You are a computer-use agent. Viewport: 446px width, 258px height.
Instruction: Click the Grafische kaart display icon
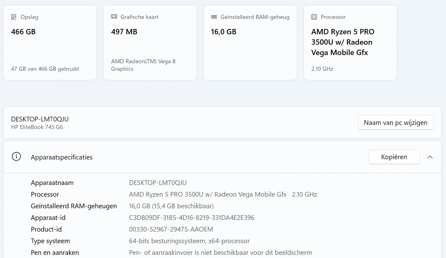pyautogui.click(x=114, y=17)
